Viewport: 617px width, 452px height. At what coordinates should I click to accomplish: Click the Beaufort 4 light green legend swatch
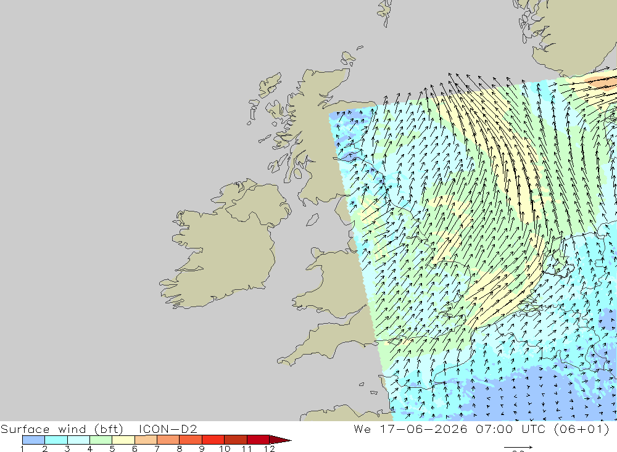(x=101, y=440)
